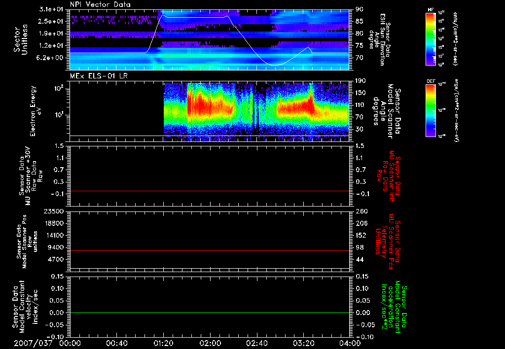Image resolution: width=505 pixels, height=349 pixels.
Task: Click the 00:40 time tick label
Action: point(116,344)
